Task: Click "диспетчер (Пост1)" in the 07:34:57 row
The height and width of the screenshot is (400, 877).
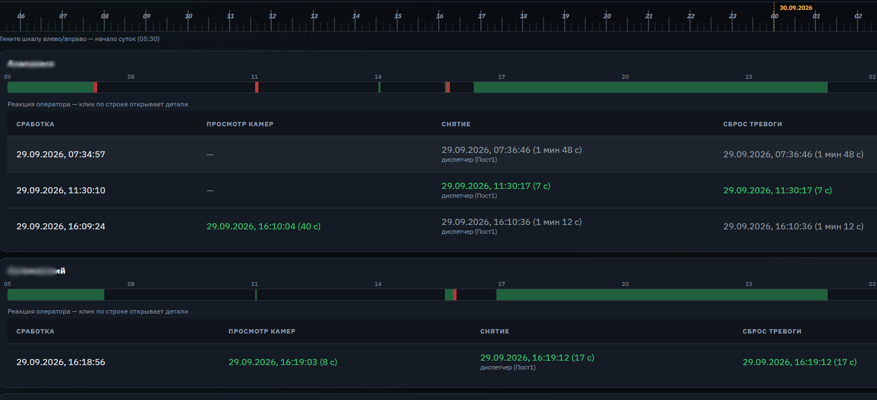Action: click(x=469, y=160)
